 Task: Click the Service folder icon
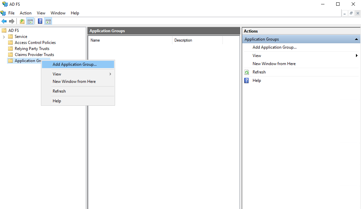tap(10, 36)
